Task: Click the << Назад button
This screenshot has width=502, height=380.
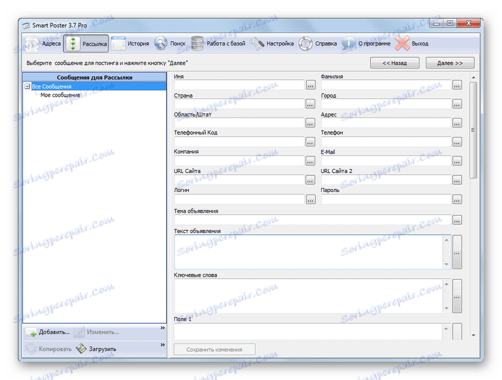Action: (x=394, y=63)
